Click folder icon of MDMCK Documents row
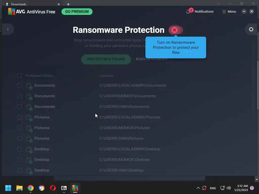The height and width of the screenshot is (194, 259). tap(29, 97)
